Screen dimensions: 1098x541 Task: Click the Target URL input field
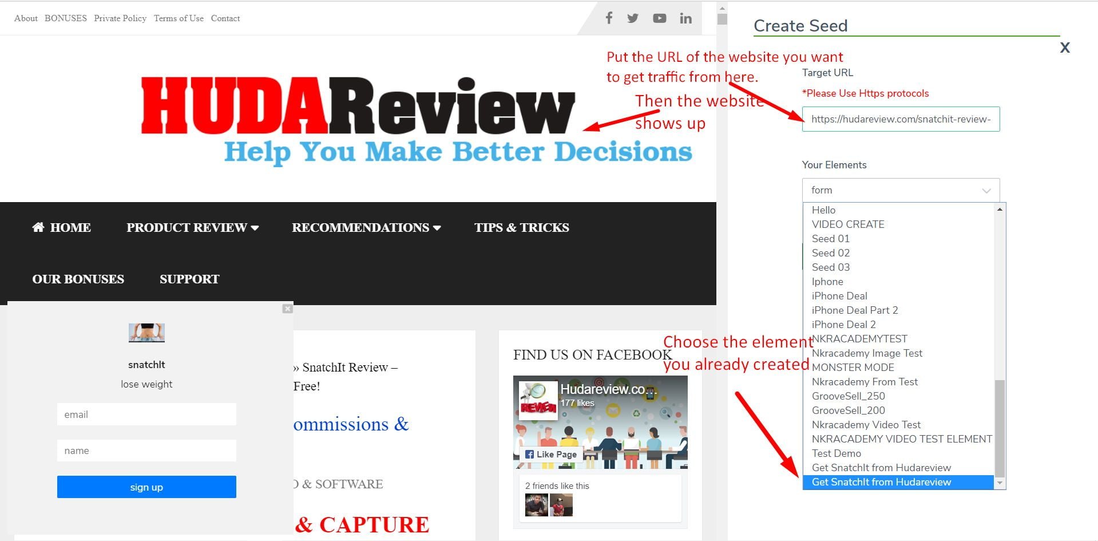click(x=901, y=119)
